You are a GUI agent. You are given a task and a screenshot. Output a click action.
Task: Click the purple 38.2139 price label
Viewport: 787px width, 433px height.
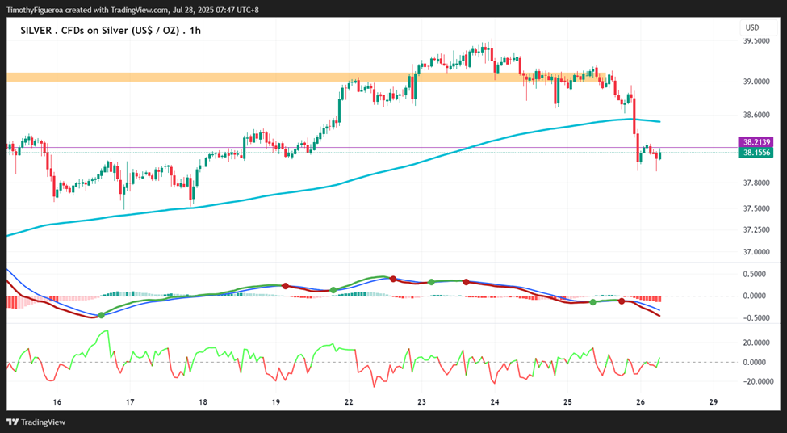point(756,142)
